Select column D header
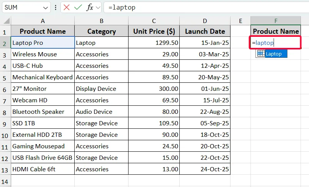 tap(205, 21)
